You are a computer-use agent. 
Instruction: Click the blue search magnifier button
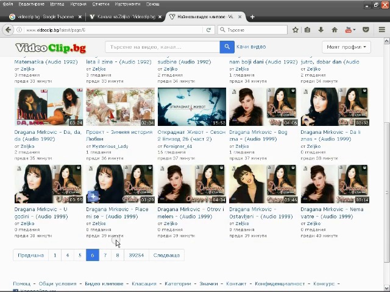pyautogui.click(x=227, y=47)
